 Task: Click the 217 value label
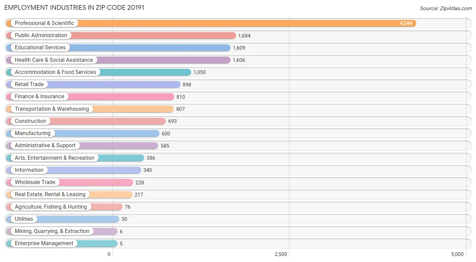[139, 195]
